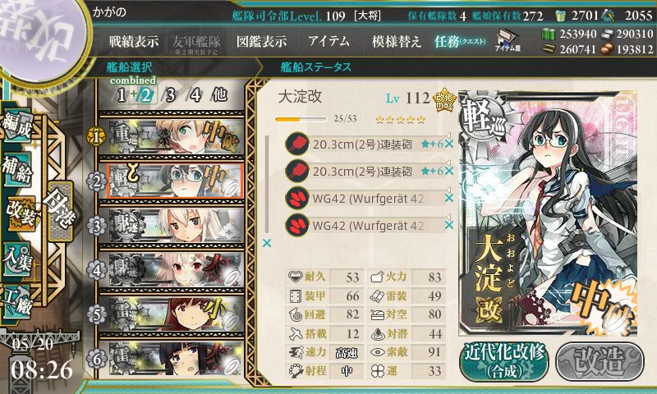Image resolution: width=657 pixels, height=394 pixels.
Task: Remove the last WG42 equipment with its X
Action: (448, 225)
